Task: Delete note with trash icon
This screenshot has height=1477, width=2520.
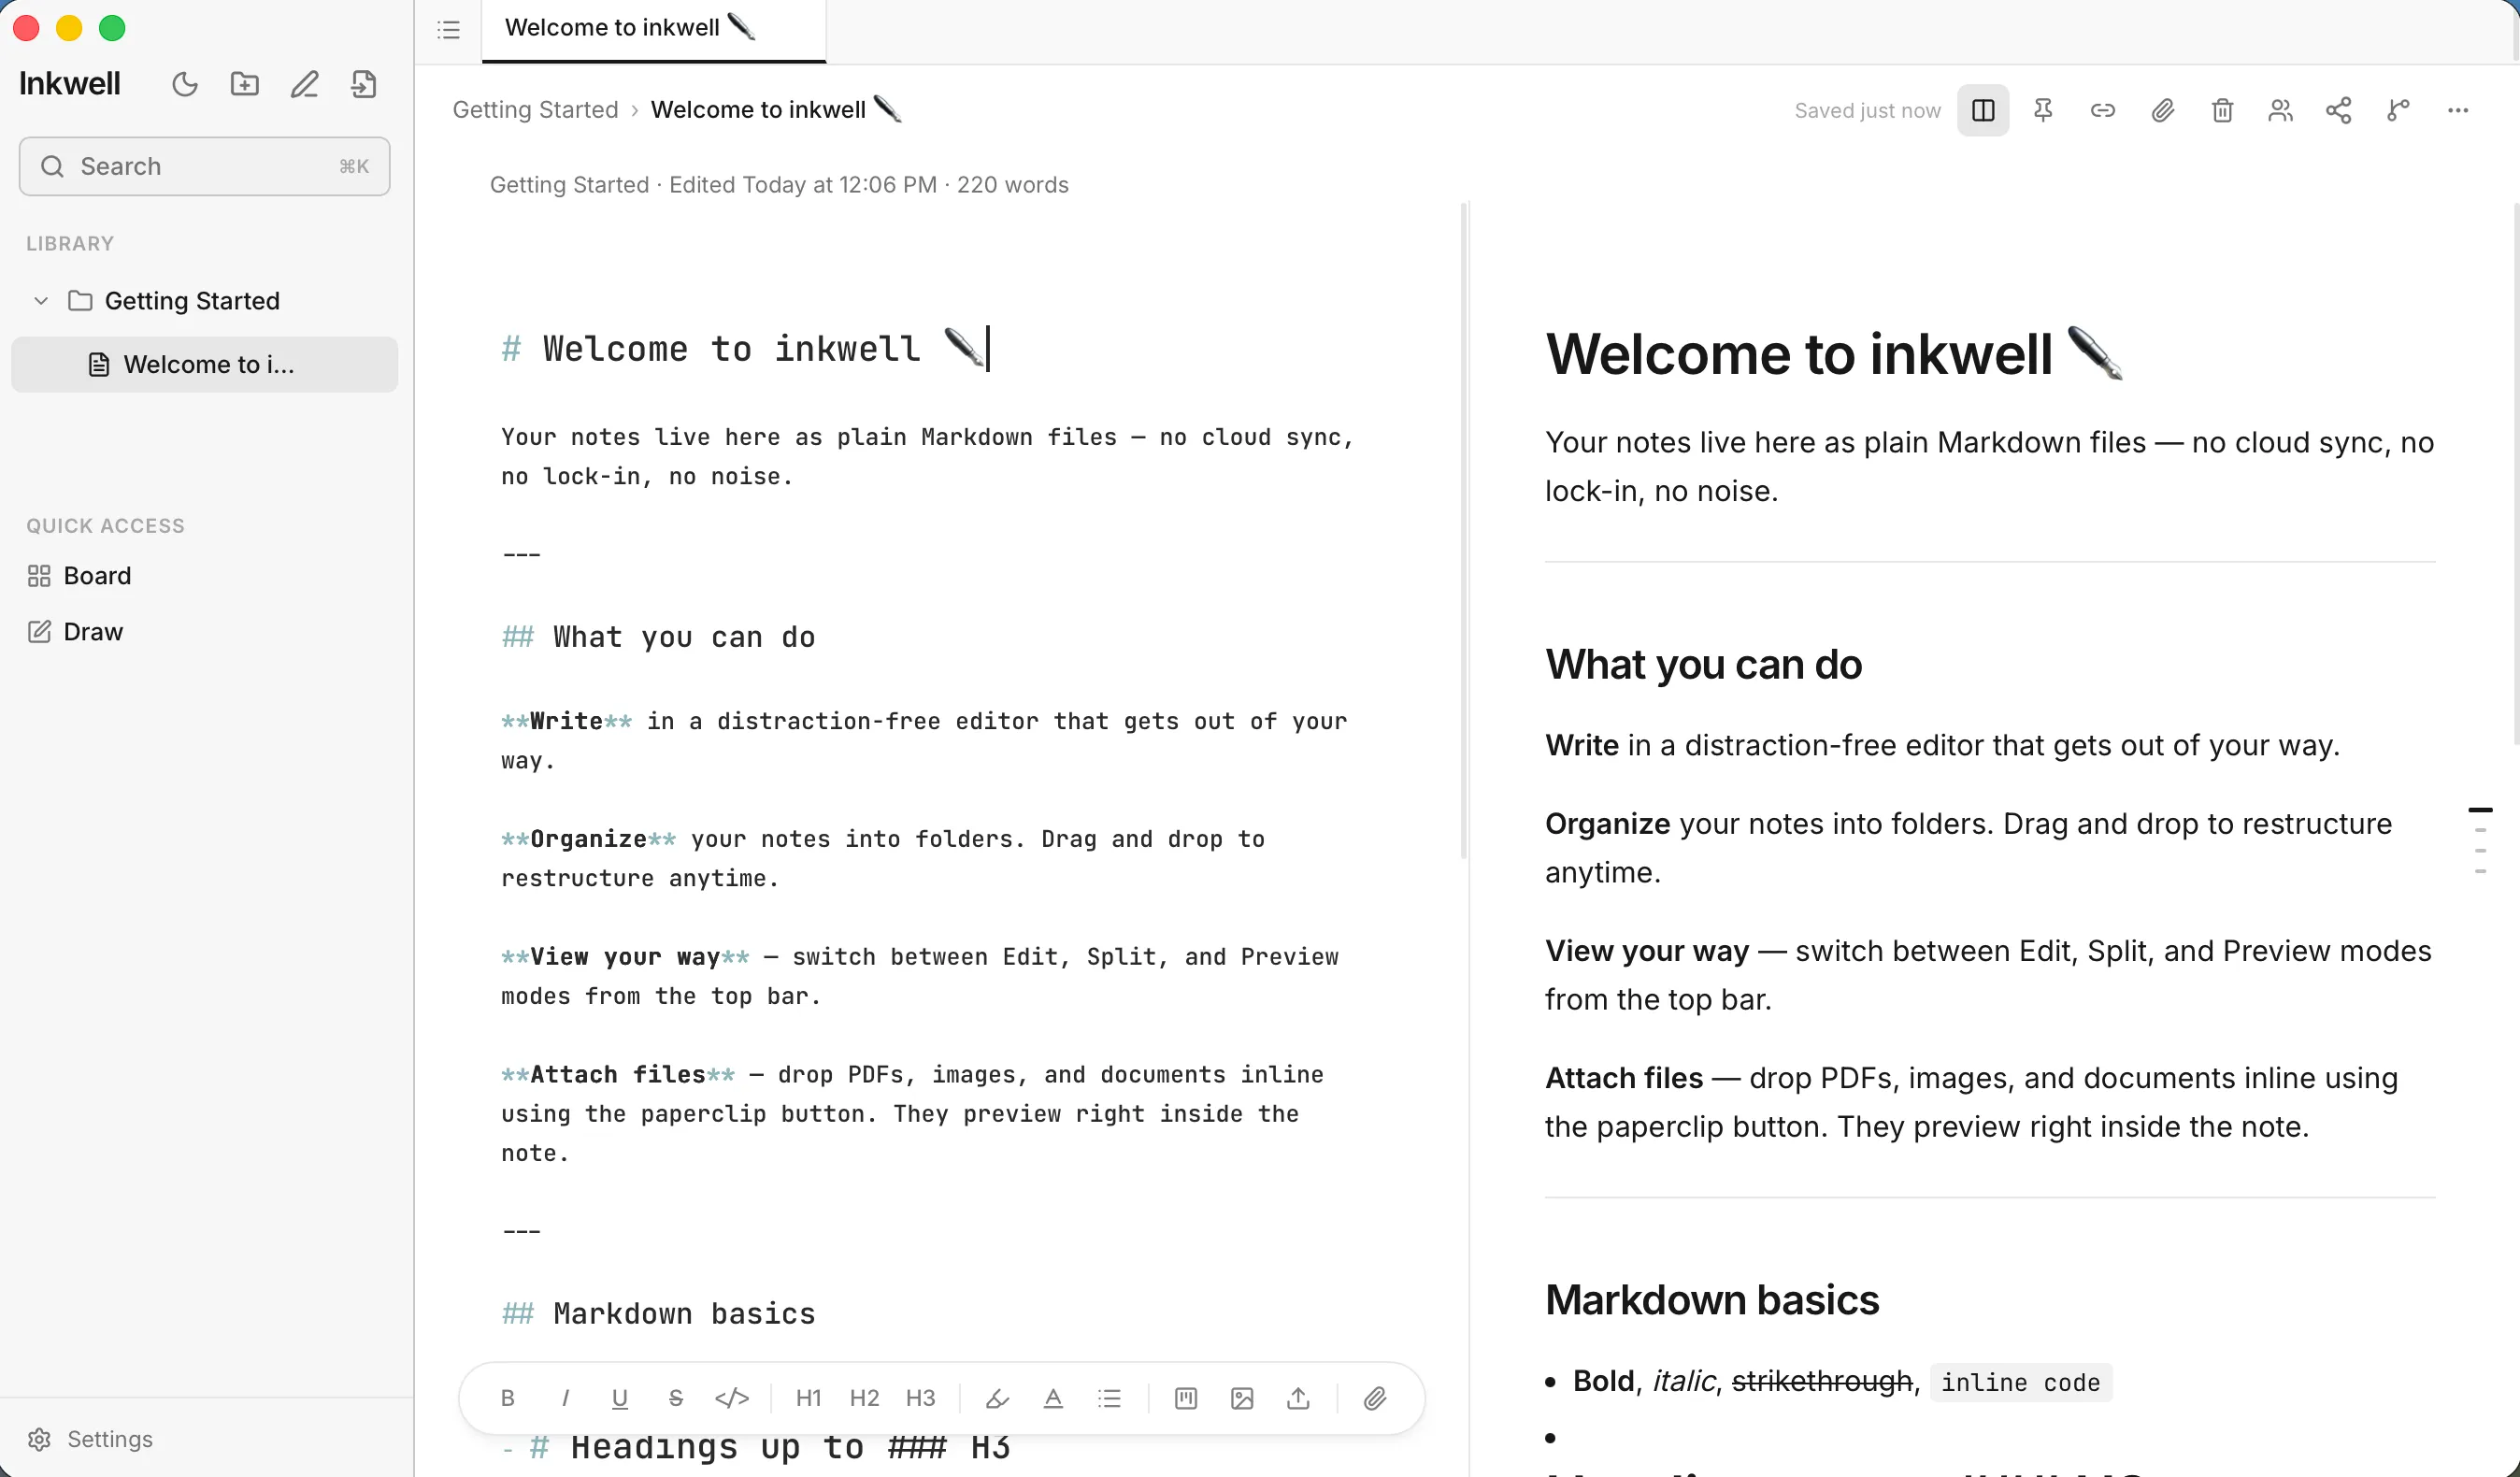Action: (x=2222, y=110)
